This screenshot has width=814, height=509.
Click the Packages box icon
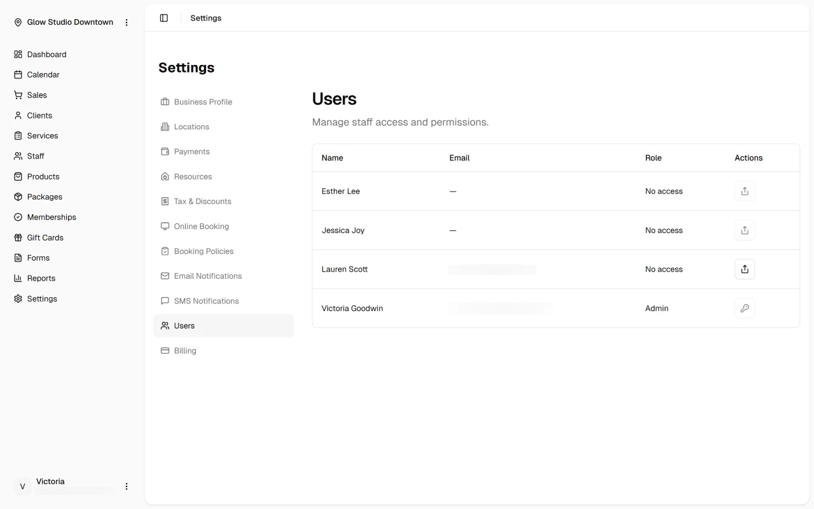(x=18, y=197)
